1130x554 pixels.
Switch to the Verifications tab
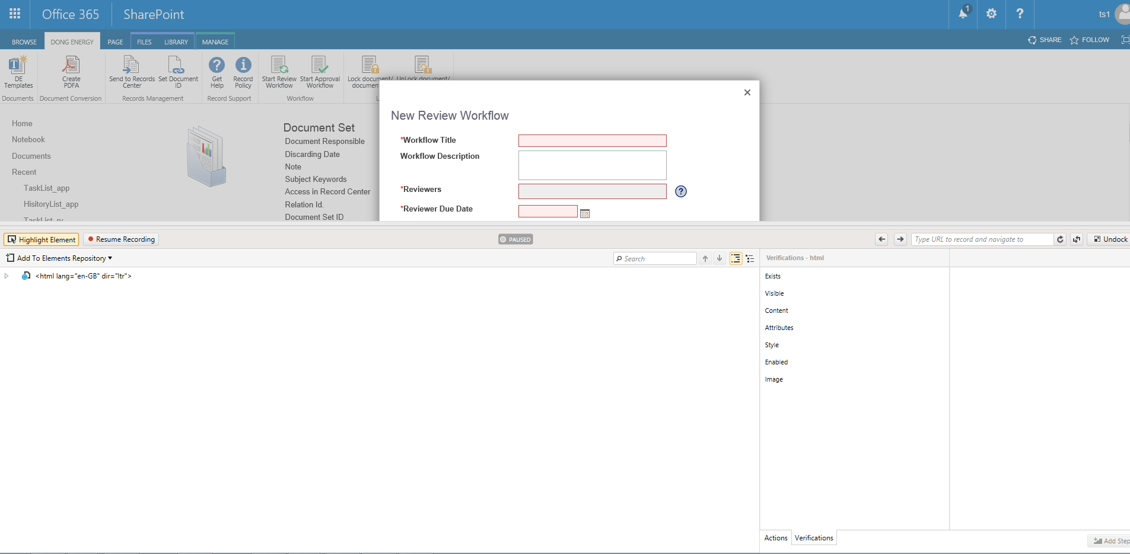(x=814, y=538)
